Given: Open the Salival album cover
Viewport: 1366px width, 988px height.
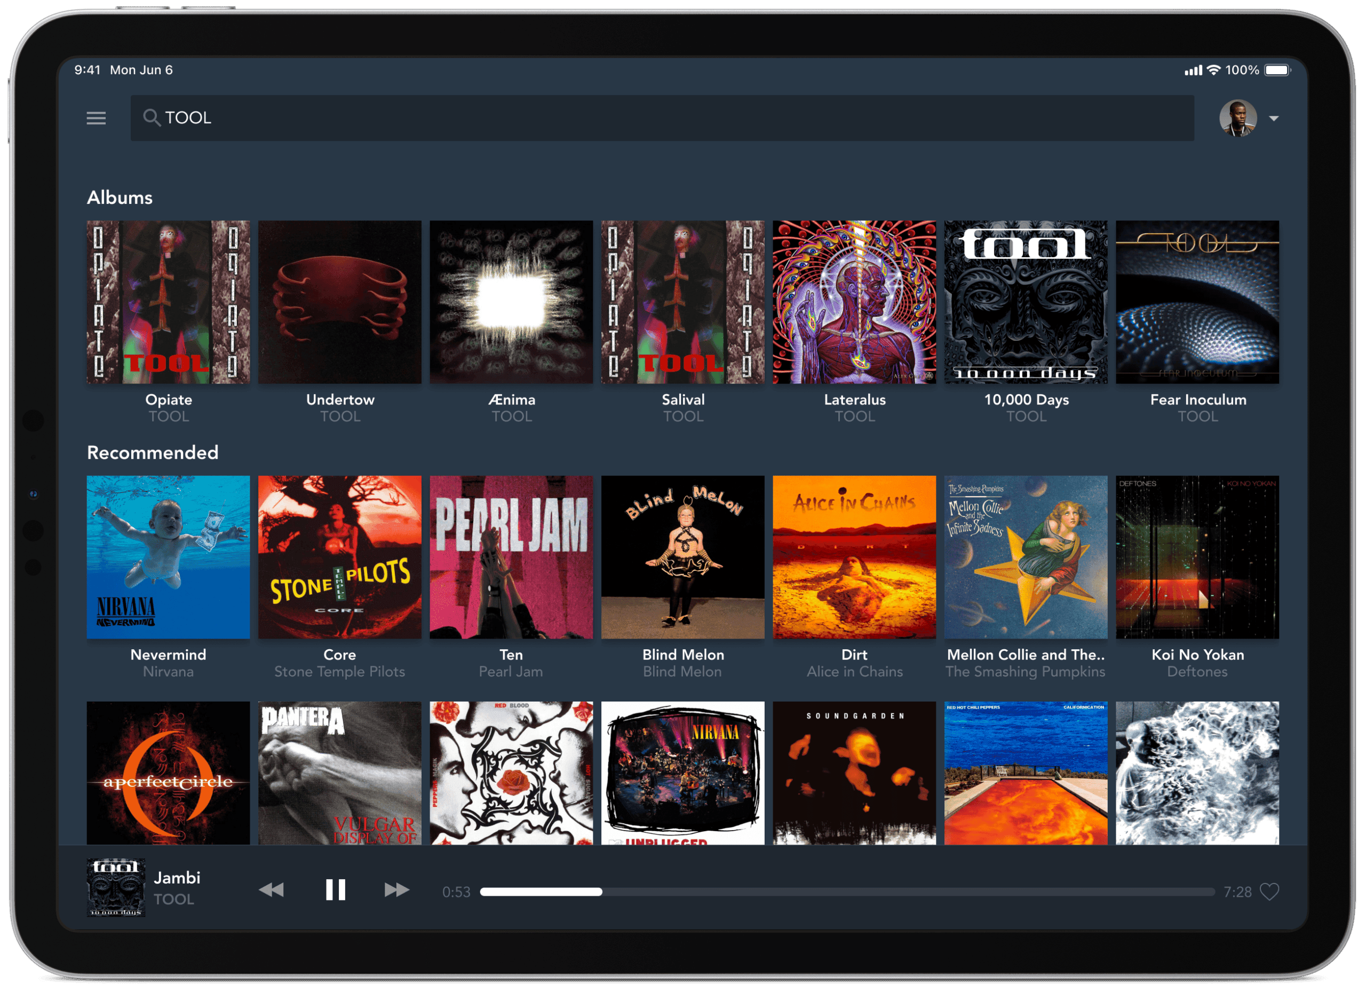Looking at the screenshot, I should click(683, 302).
